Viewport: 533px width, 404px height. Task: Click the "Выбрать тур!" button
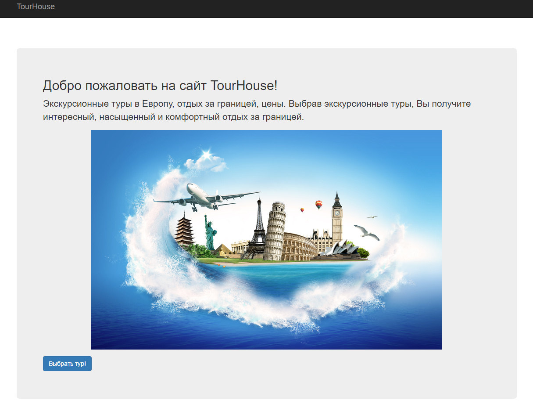tap(67, 364)
